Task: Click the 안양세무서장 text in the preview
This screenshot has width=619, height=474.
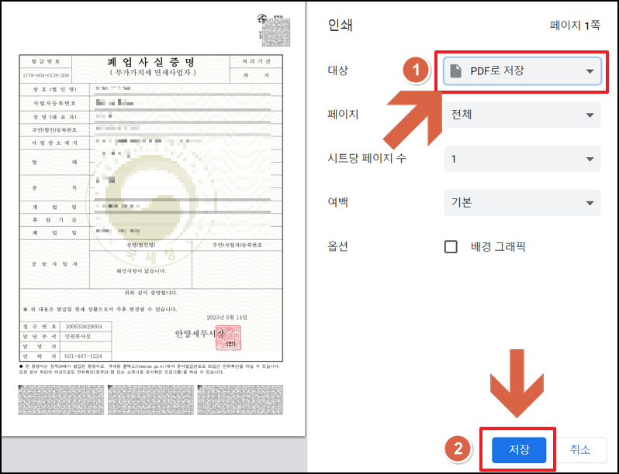Action: (199, 334)
